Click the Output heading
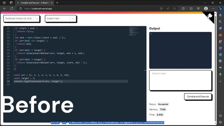 point(154,28)
